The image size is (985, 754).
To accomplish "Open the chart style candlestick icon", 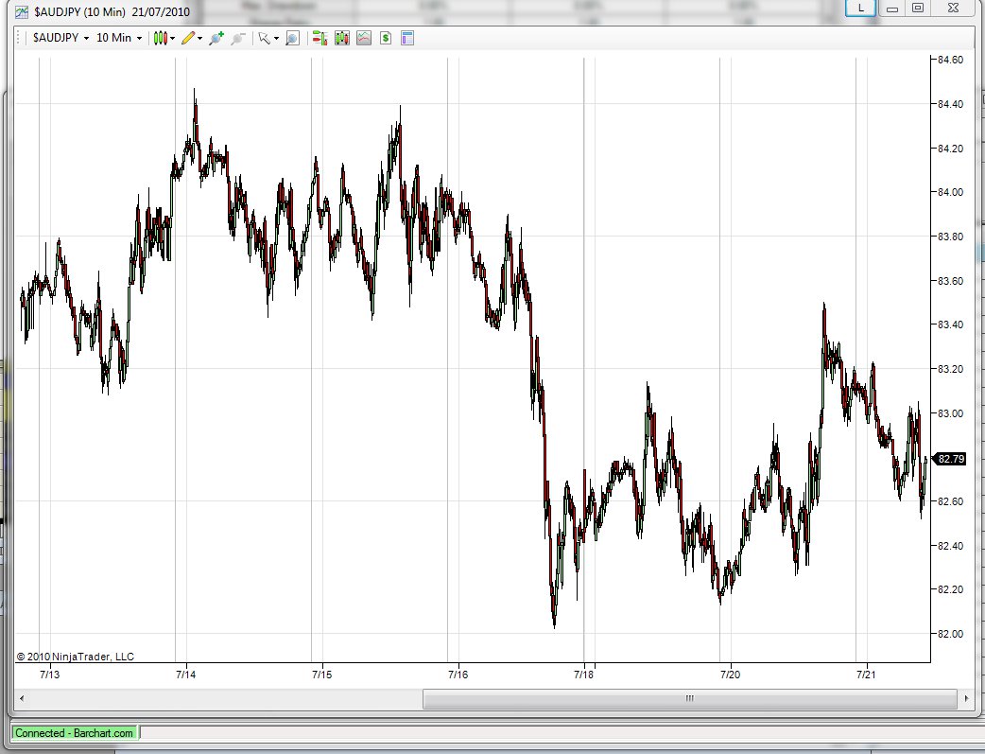I will coord(160,39).
